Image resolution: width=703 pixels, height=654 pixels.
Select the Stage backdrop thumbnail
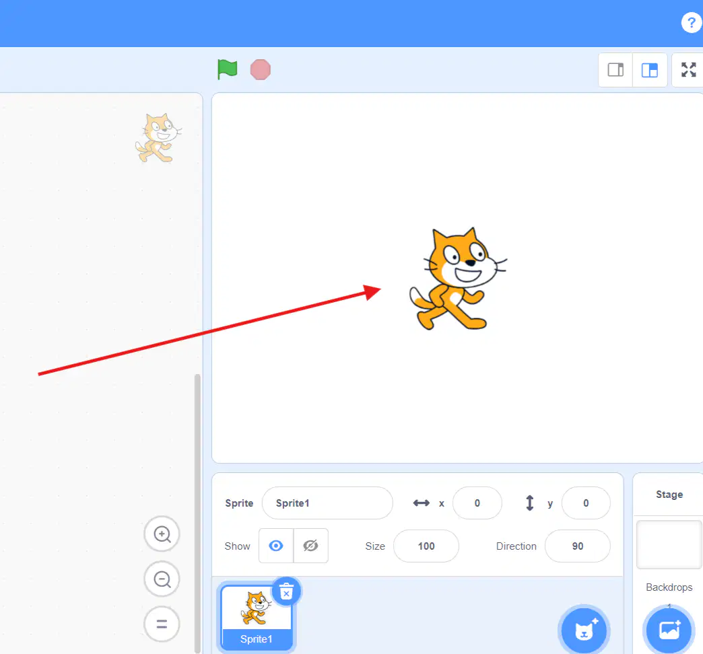click(669, 544)
